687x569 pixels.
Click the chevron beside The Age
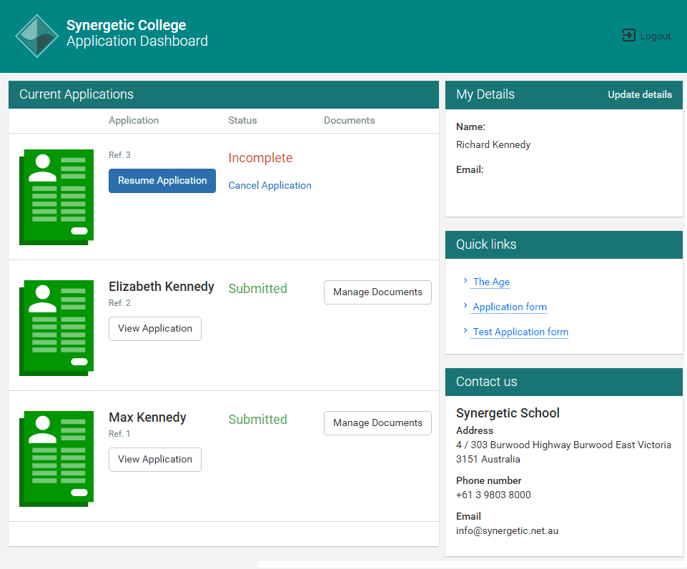pyautogui.click(x=465, y=282)
